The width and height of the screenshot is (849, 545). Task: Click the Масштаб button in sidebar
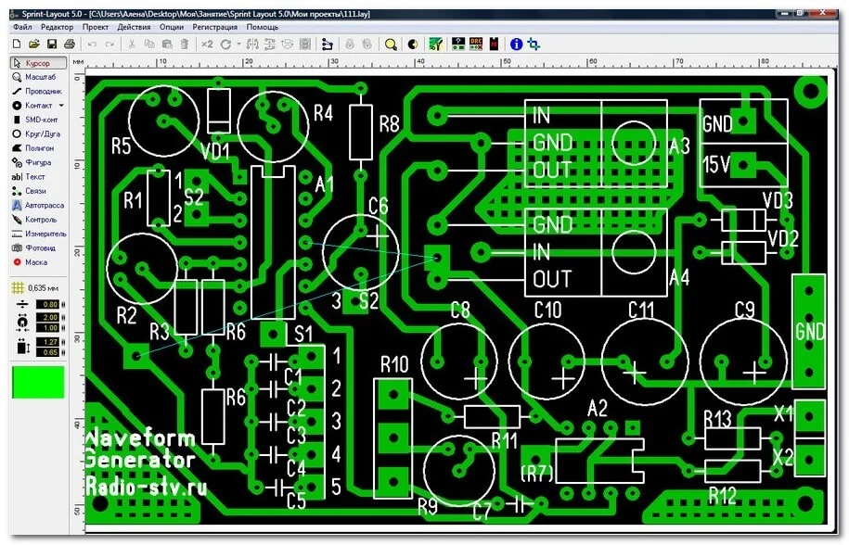pyautogui.click(x=39, y=78)
